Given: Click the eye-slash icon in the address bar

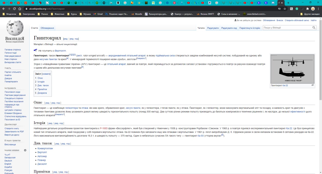Looking at the screenshot, I should coord(279,9).
